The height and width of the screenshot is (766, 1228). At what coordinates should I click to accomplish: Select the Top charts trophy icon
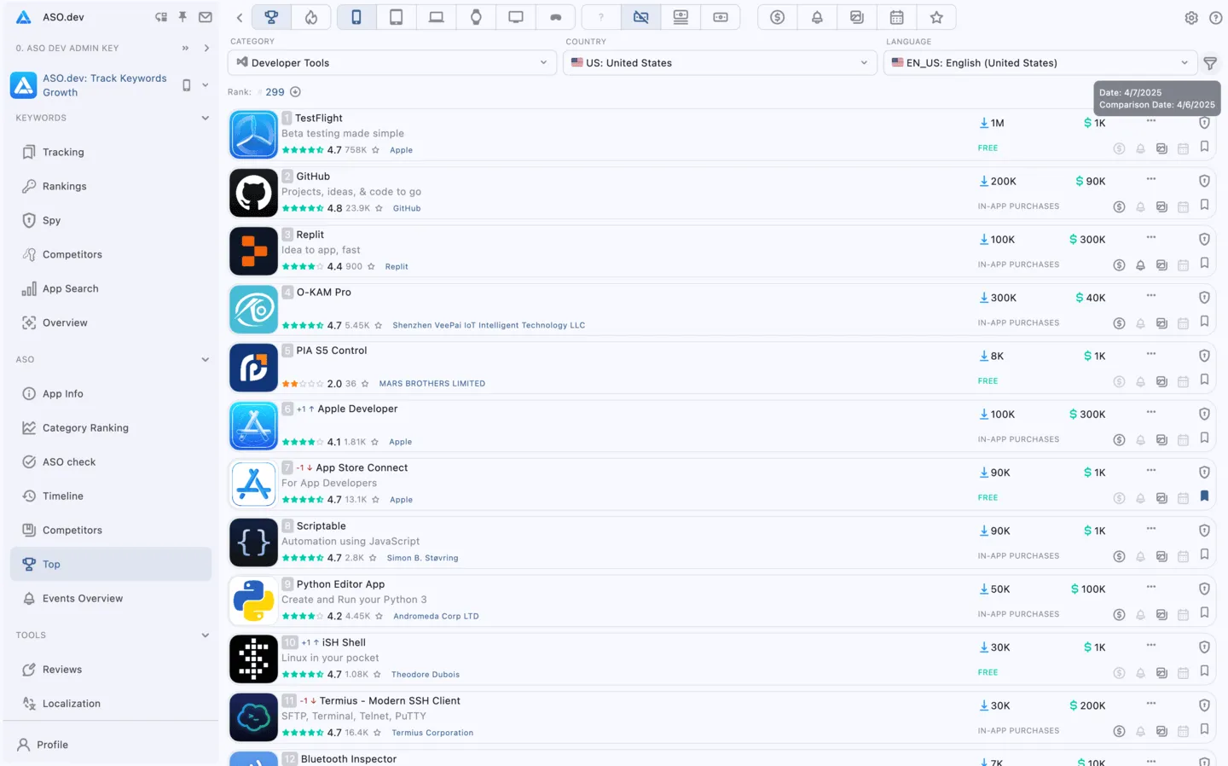271,16
